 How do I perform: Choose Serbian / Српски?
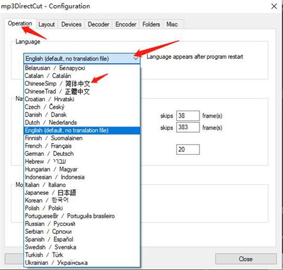(82, 232)
